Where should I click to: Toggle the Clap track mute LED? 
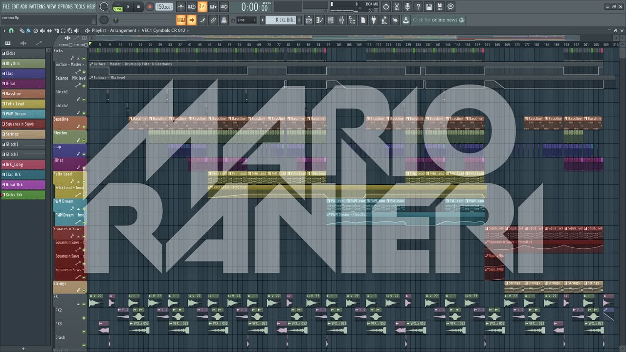click(84, 154)
